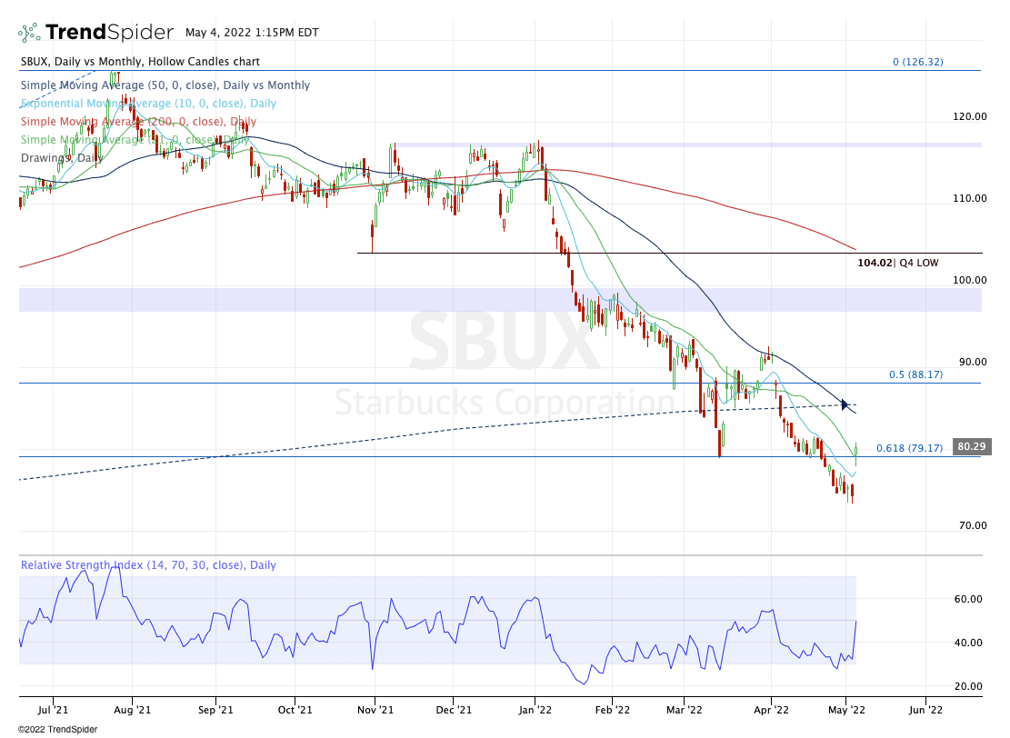This screenshot has width=1010, height=738.
Task: Click the Jun '22 date axis label
Action: click(x=925, y=710)
